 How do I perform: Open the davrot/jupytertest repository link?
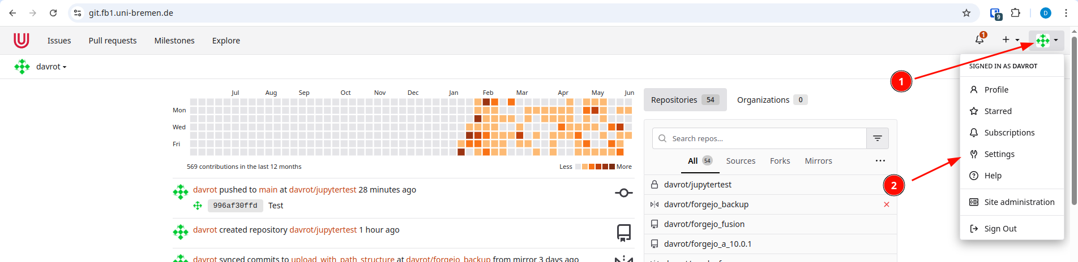click(x=698, y=185)
